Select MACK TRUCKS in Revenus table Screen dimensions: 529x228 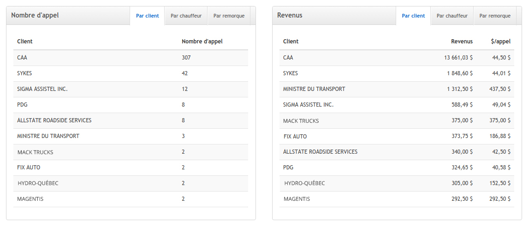pos(301,121)
